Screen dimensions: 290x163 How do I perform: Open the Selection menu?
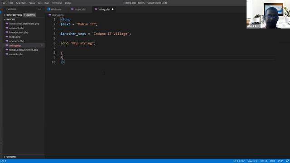[x=21, y=3]
